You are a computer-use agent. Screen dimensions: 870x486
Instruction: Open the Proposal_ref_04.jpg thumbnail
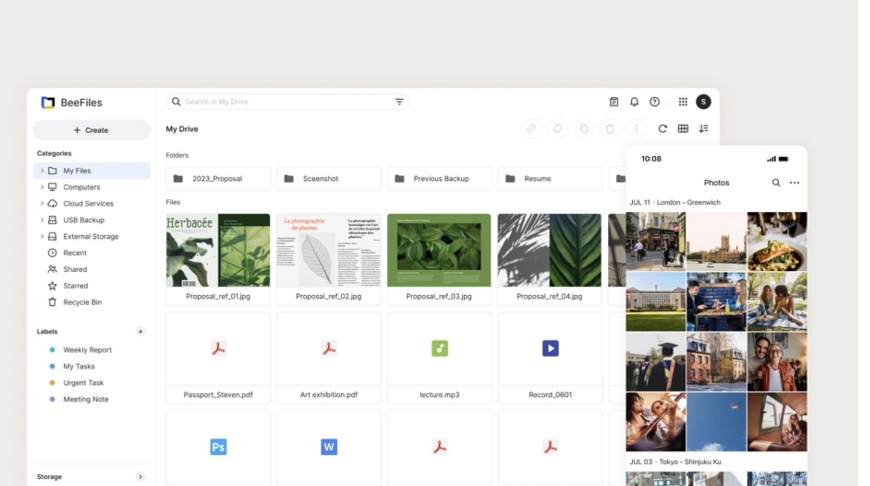[550, 250]
